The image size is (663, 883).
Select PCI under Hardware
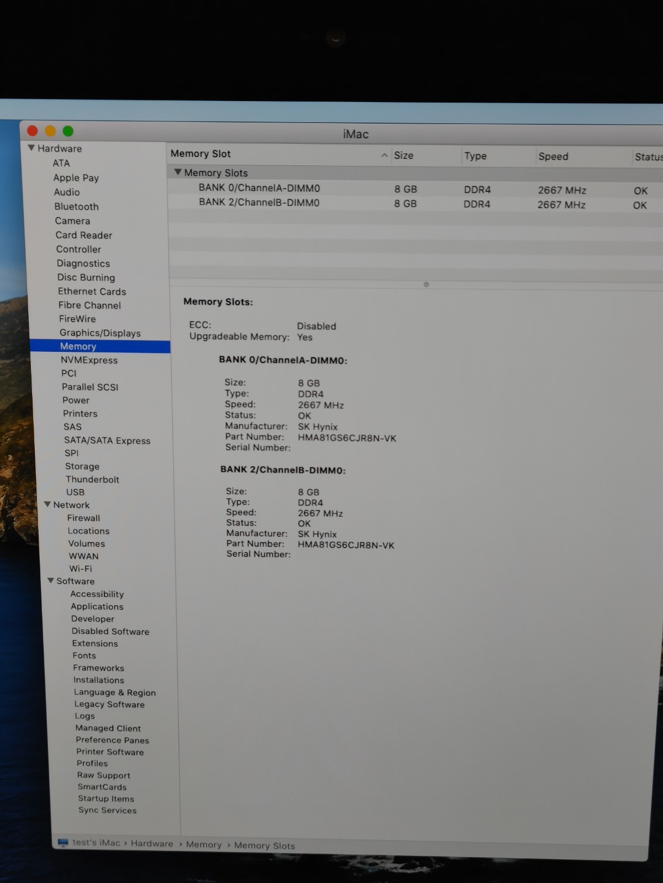pyautogui.click(x=69, y=373)
